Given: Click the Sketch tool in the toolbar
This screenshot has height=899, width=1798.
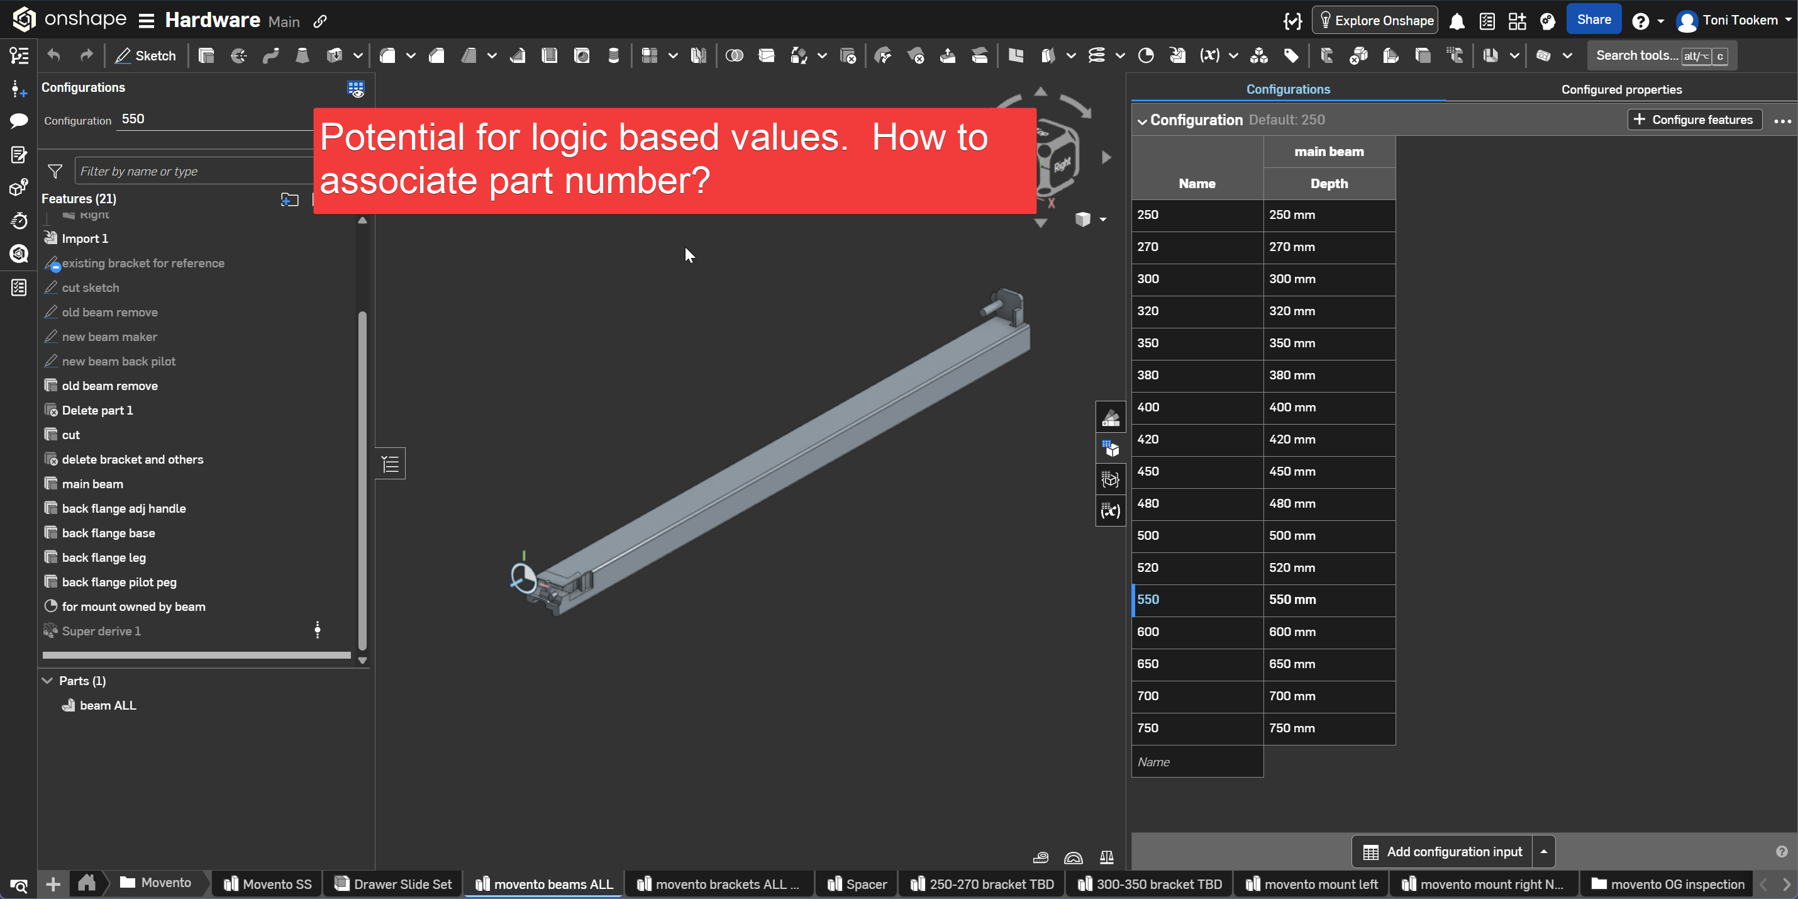Looking at the screenshot, I should click(x=145, y=56).
